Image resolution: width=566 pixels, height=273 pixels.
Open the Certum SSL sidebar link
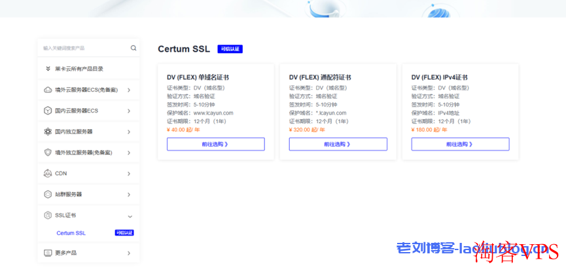71,233
